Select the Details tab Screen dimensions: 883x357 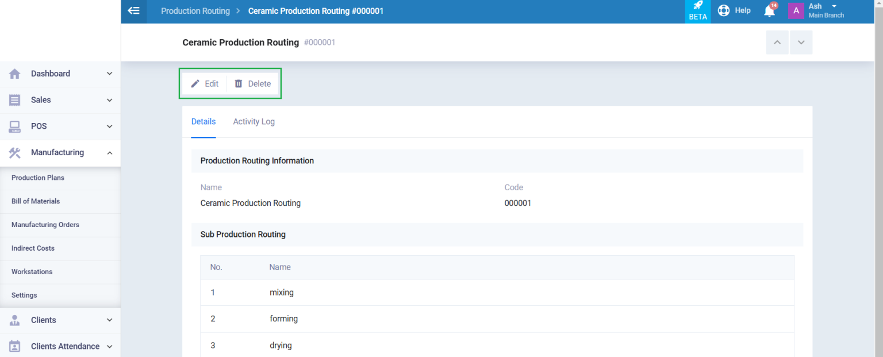(204, 121)
